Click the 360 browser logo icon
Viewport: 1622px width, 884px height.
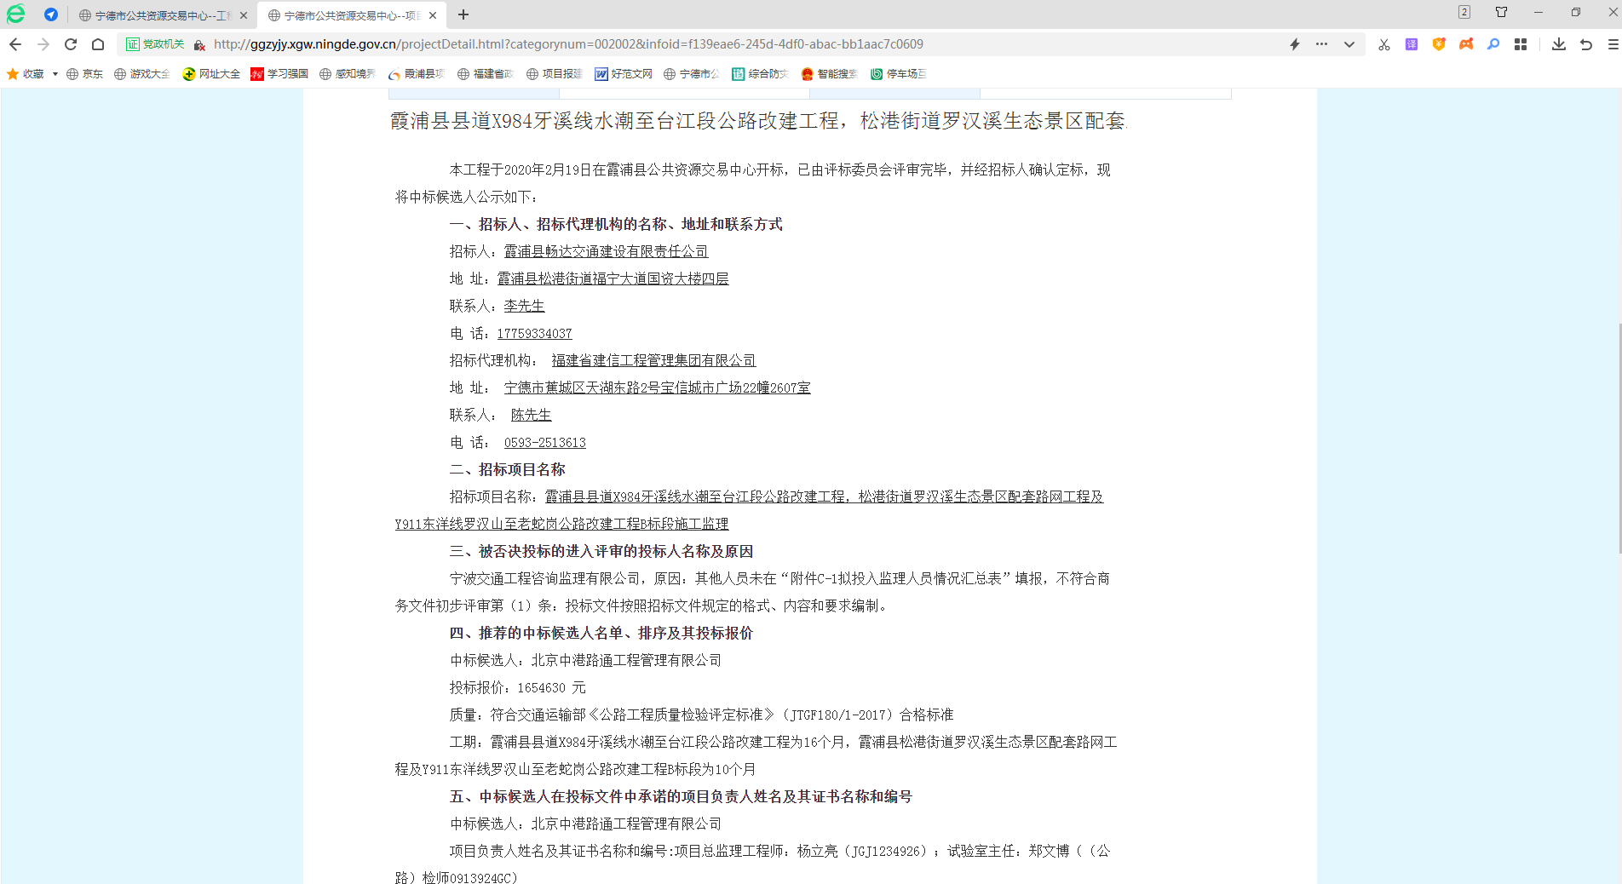[x=15, y=14]
